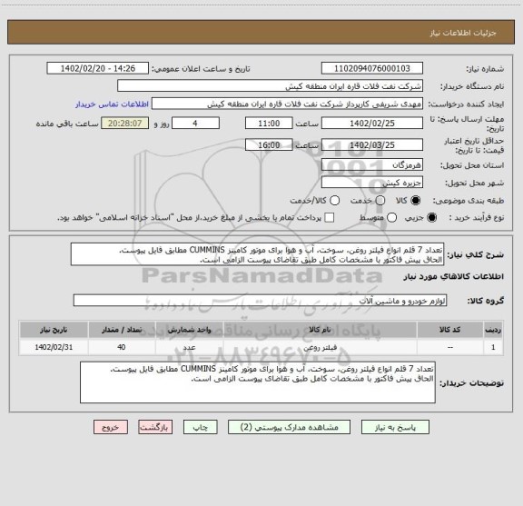The width and height of the screenshot is (523, 506).
Task: Click the page heading جزئیات اطلاعات نیاز
Action: pyautogui.click(x=463, y=33)
